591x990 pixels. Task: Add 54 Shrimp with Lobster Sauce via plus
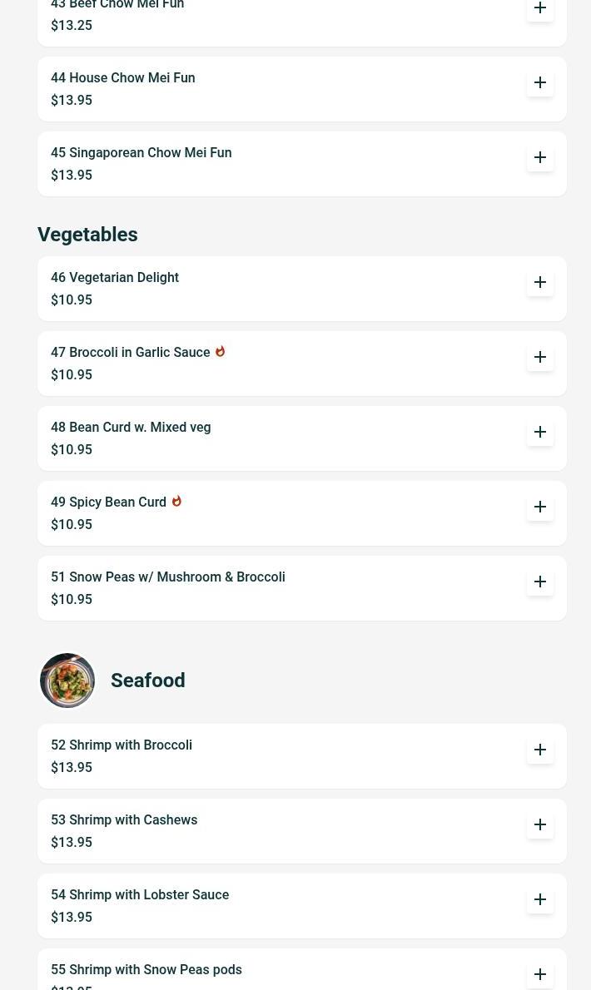point(540,899)
